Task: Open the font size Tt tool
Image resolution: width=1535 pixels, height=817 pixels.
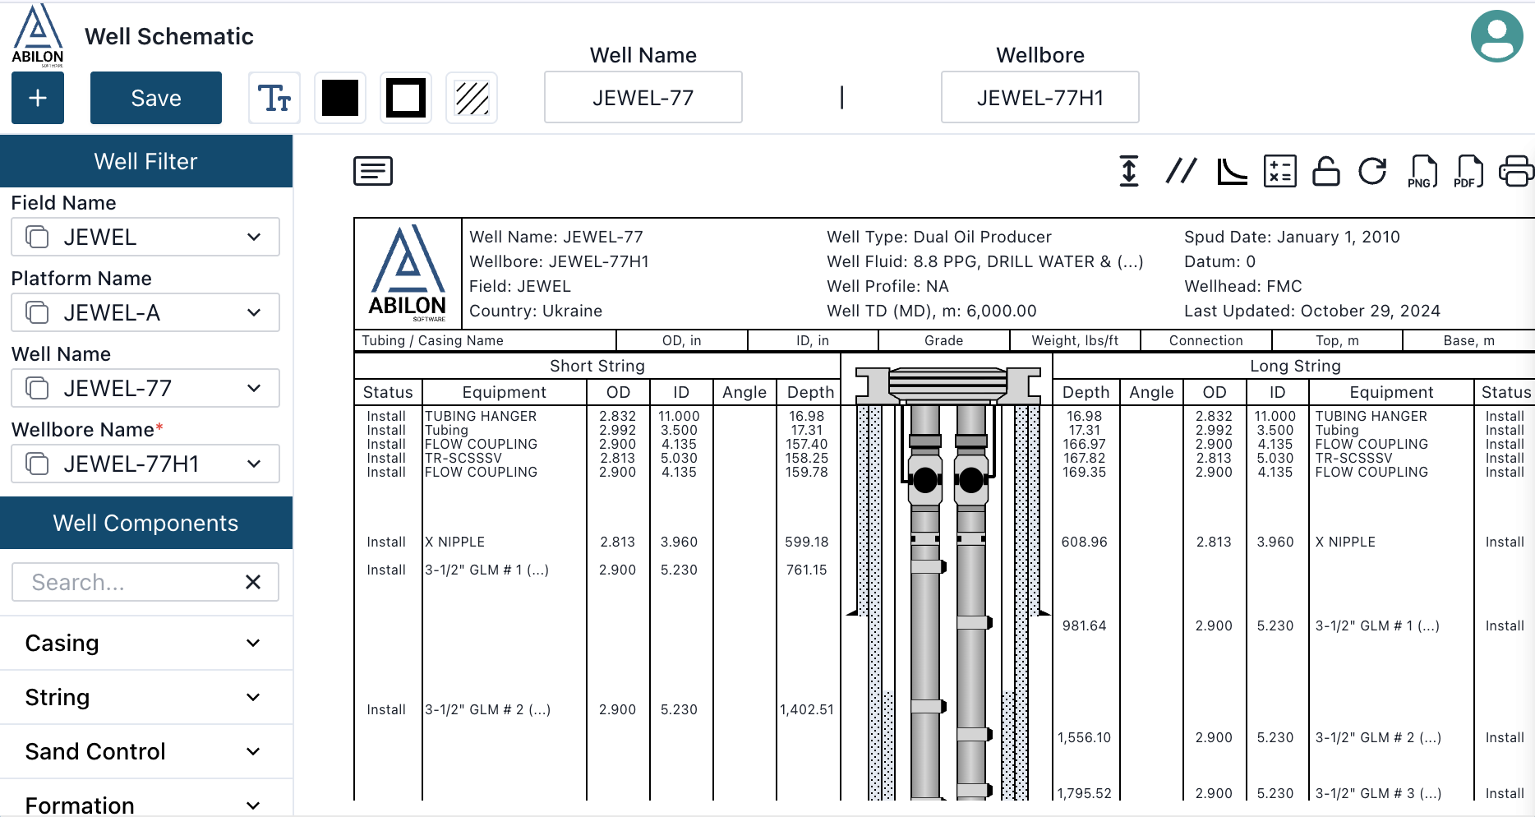Action: pos(274,98)
